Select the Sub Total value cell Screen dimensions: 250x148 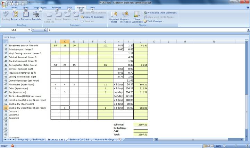[x=141, y=124]
